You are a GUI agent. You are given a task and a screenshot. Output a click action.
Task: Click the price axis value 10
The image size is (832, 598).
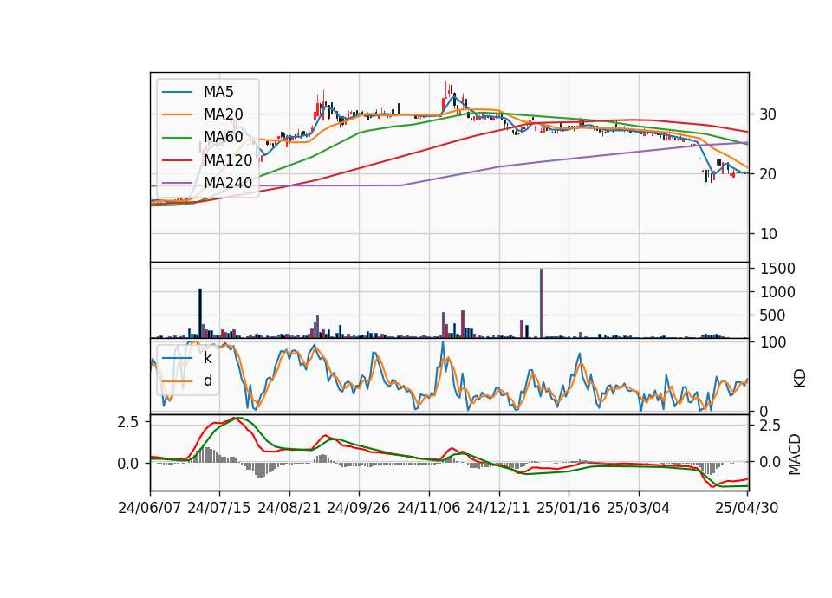[x=768, y=234]
